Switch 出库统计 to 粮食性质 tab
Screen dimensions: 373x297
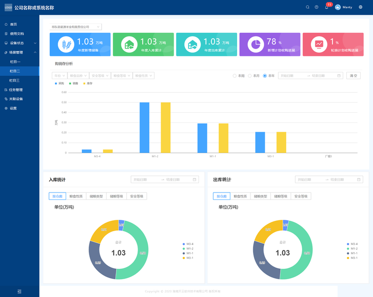pos(240,197)
